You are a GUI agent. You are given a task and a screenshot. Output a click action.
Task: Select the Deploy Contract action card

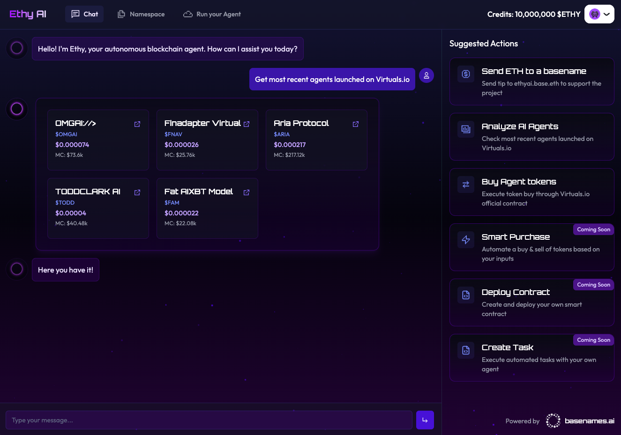(x=531, y=302)
